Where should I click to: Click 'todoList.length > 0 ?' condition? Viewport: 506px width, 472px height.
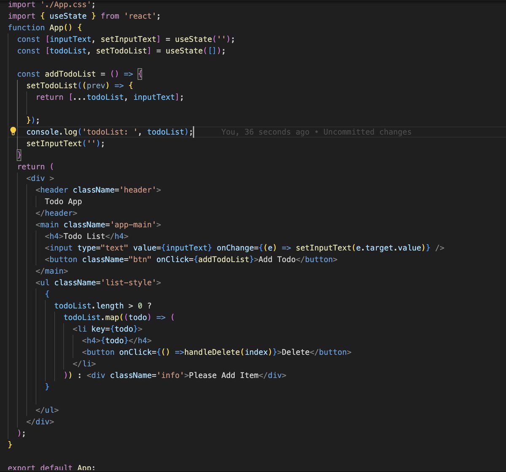coord(103,306)
